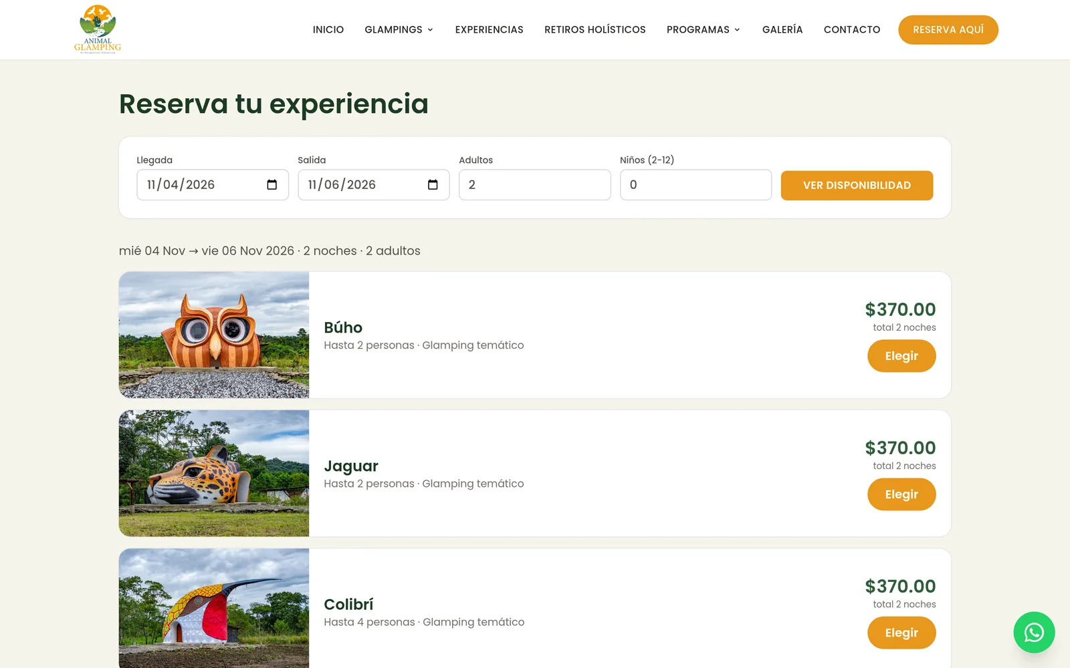The width and height of the screenshot is (1070, 668).
Task: Choose the Jaguar glamping with Elegir
Action: 901,494
